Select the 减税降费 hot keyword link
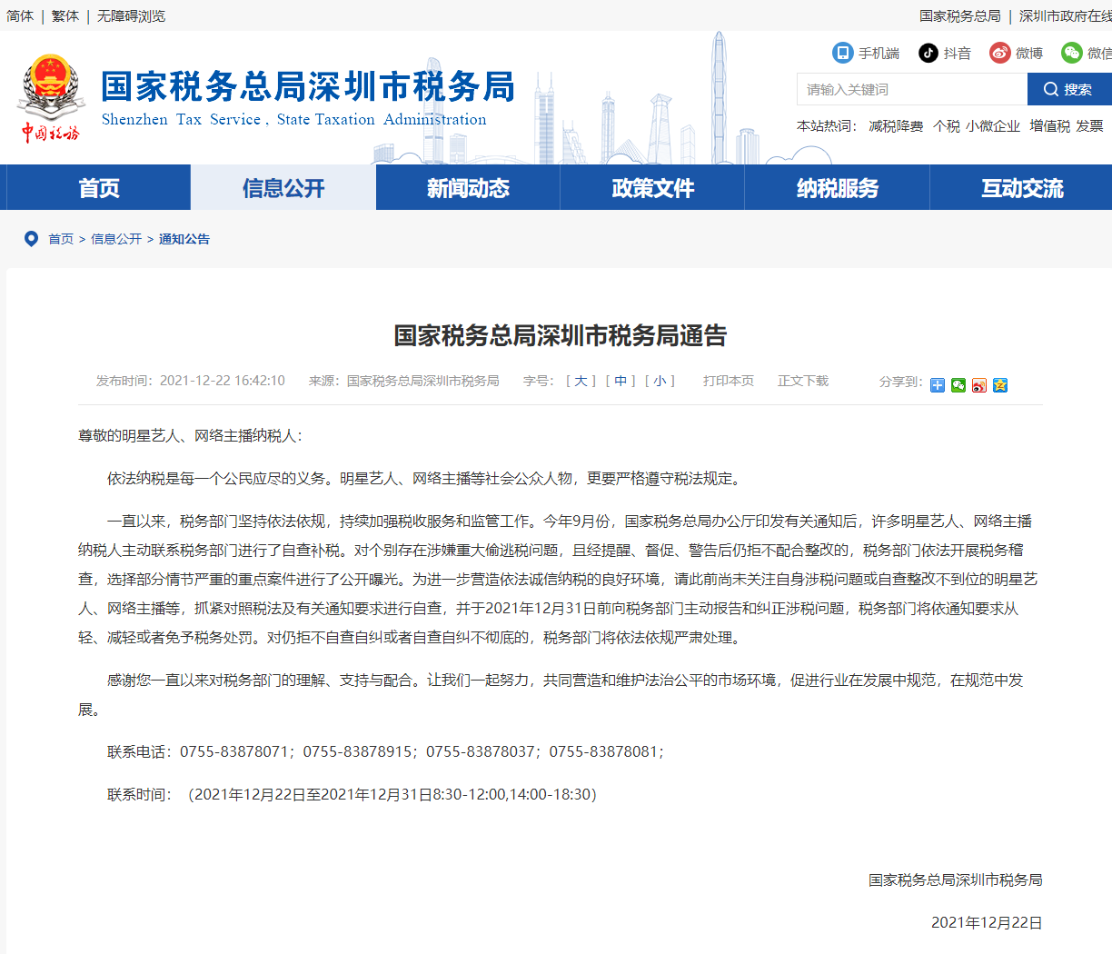 tap(895, 126)
